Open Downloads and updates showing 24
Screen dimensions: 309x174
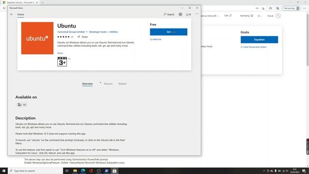click(188, 14)
